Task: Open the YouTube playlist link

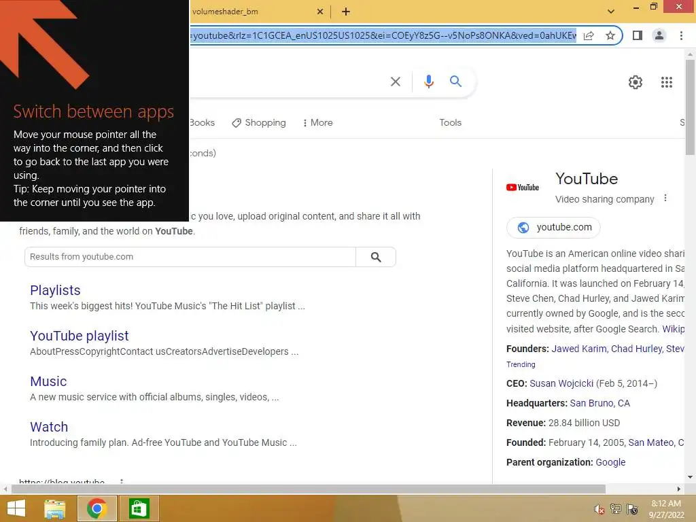Action: (79, 336)
